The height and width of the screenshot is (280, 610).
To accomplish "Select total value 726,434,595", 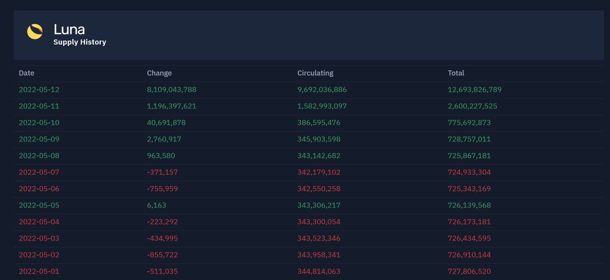I will click(470, 238).
